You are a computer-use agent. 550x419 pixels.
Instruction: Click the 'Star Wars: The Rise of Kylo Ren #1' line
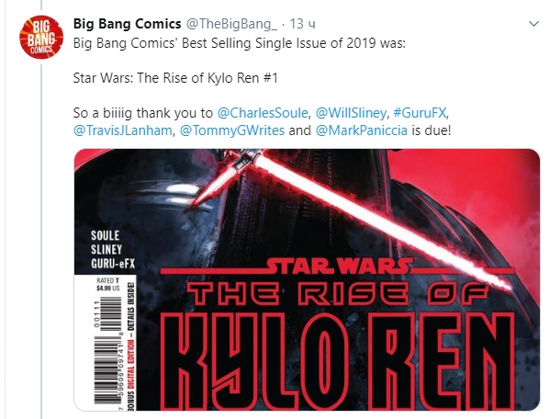pyautogui.click(x=175, y=78)
